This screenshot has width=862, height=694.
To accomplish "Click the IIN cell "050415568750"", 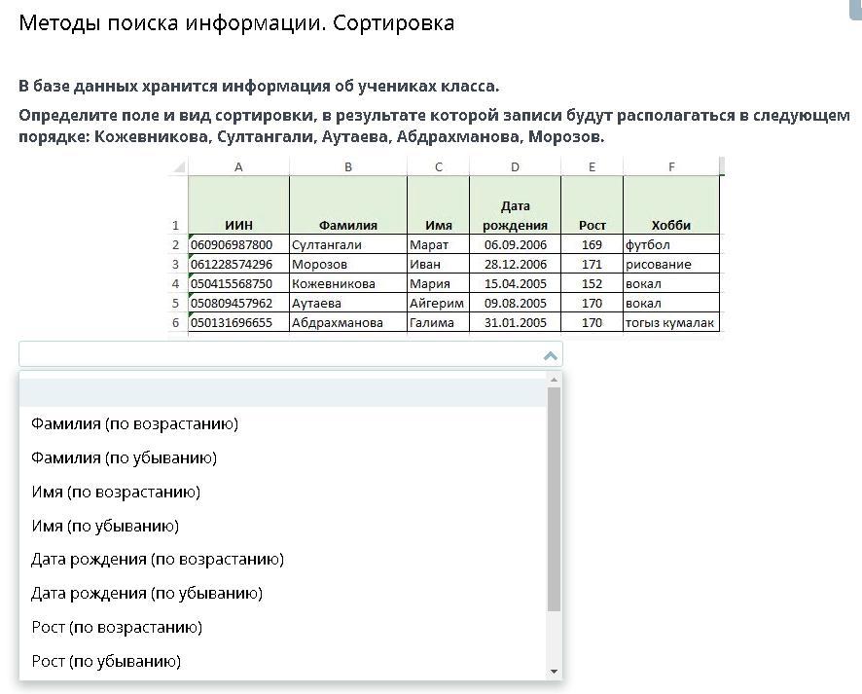I will (x=238, y=283).
